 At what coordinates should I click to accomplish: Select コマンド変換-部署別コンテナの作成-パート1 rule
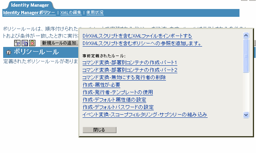coord(130,63)
